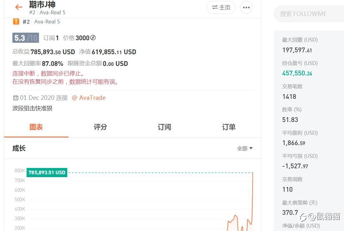Open the 订阅 tab
This screenshot has height=231, width=344.
pyautogui.click(x=165, y=127)
